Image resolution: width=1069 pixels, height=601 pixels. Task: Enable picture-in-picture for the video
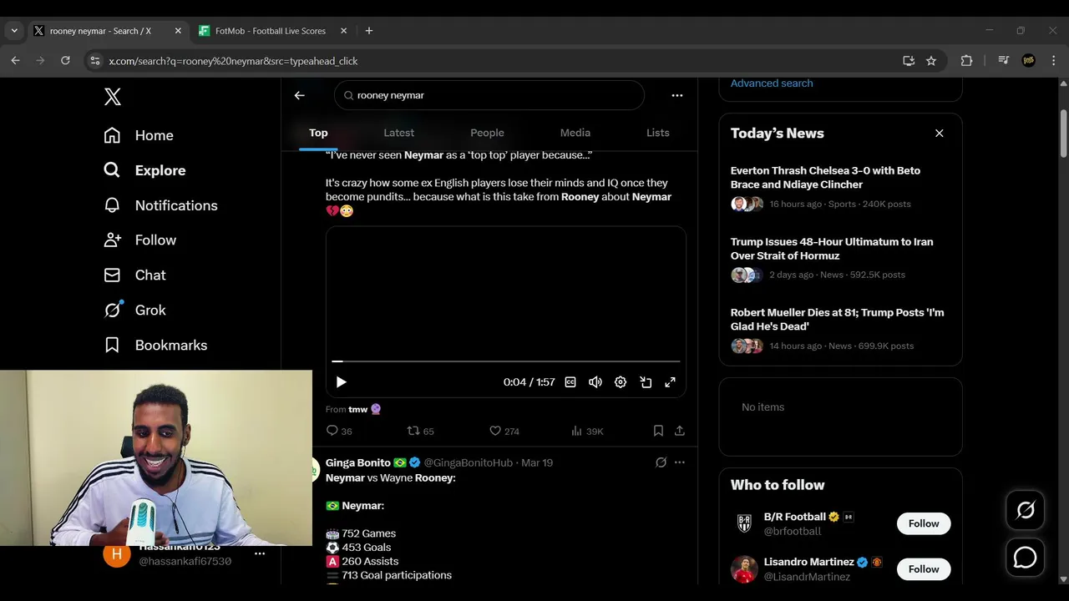click(x=646, y=382)
